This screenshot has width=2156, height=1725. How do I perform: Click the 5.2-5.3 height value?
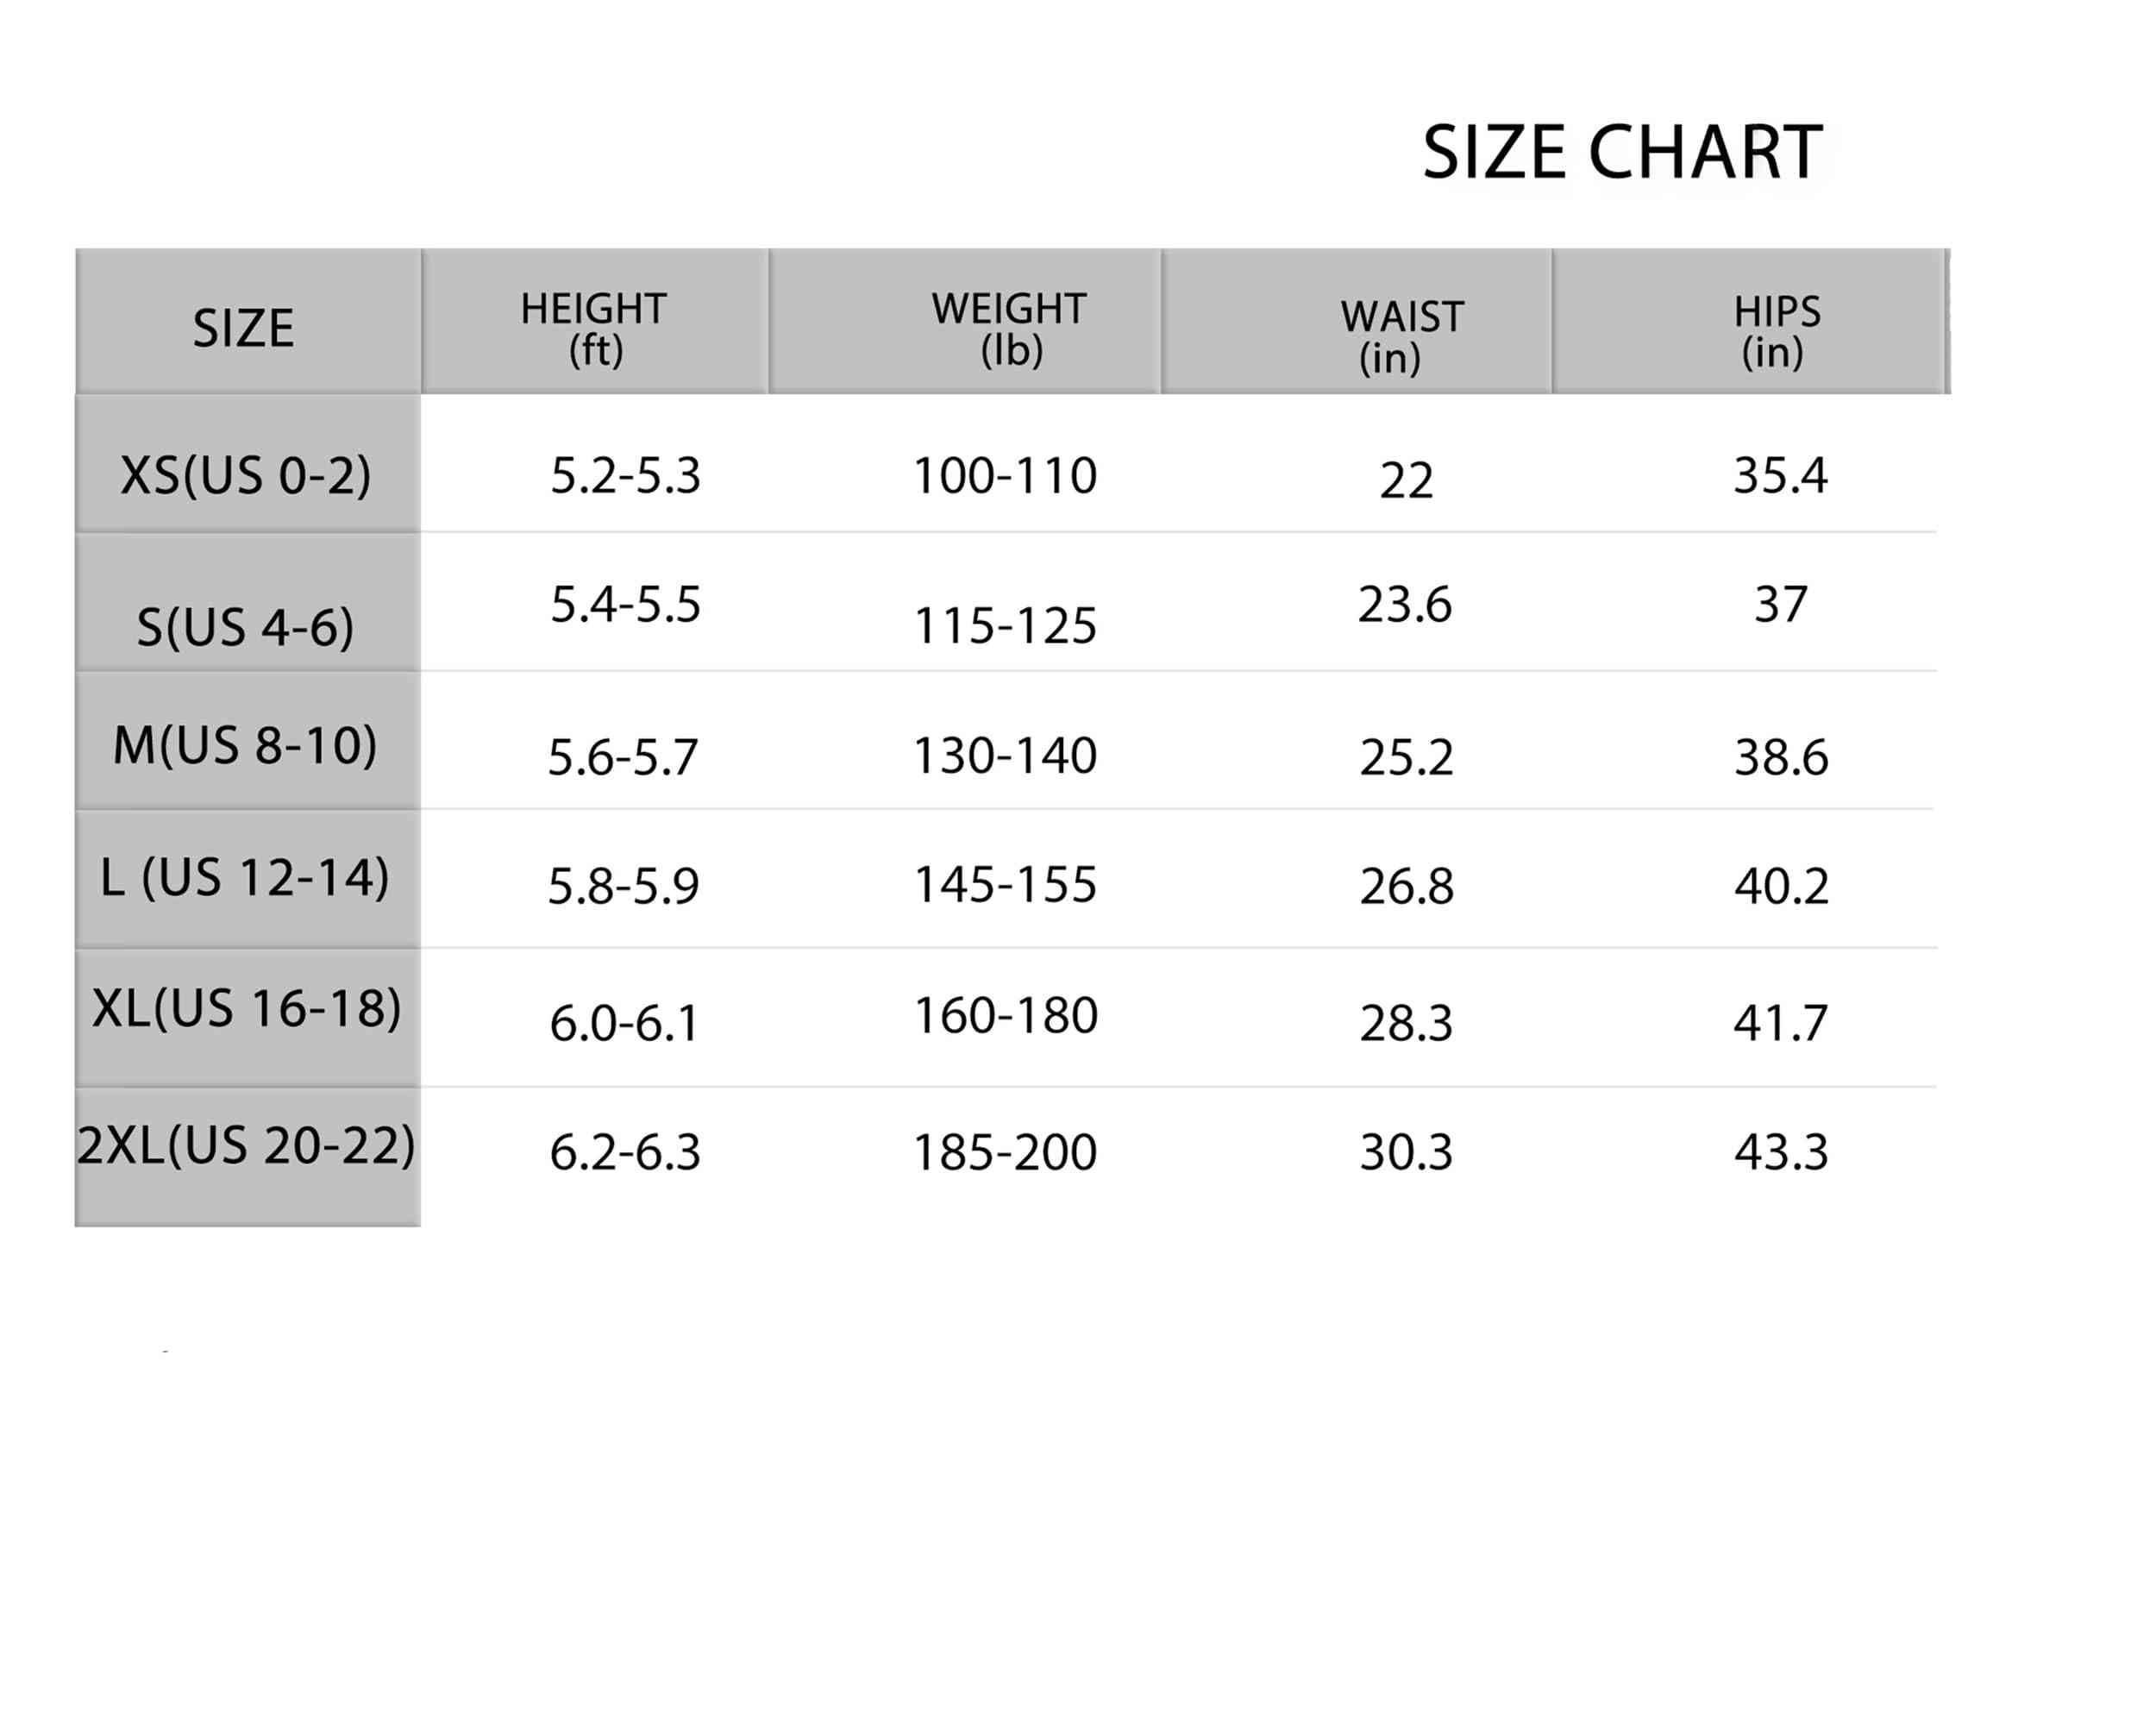(x=625, y=476)
